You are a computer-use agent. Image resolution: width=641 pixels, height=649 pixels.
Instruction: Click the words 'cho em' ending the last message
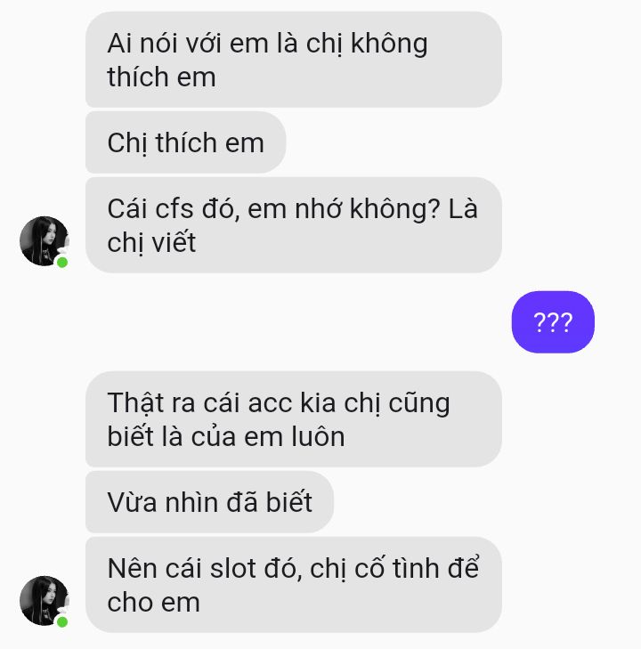[153, 603]
